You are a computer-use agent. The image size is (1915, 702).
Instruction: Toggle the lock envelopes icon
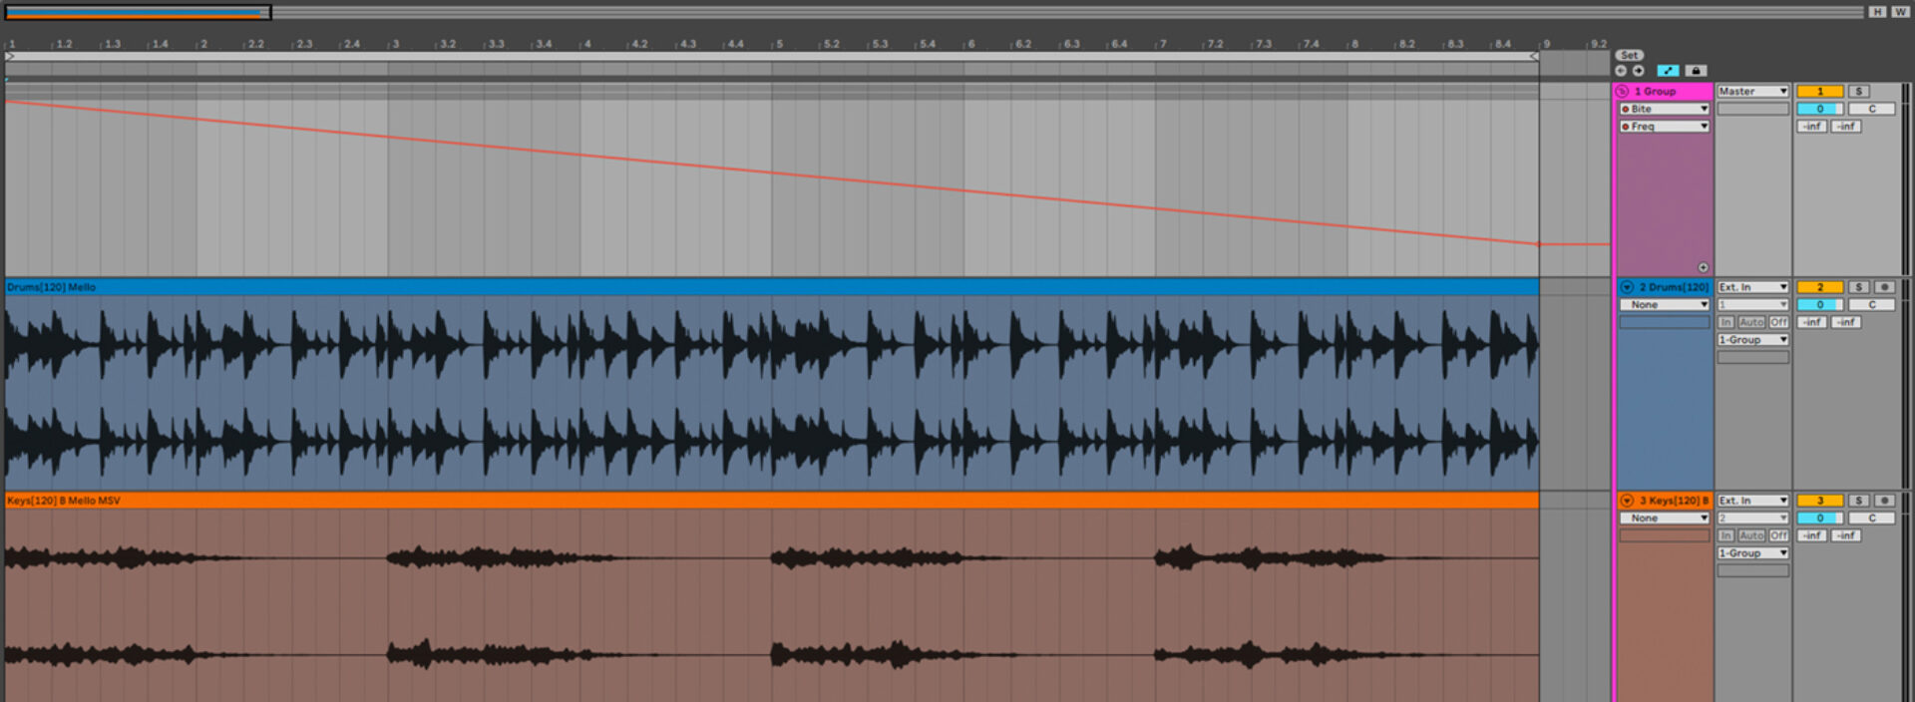click(1696, 71)
